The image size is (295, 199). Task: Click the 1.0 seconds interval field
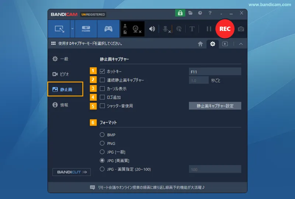[199, 80]
